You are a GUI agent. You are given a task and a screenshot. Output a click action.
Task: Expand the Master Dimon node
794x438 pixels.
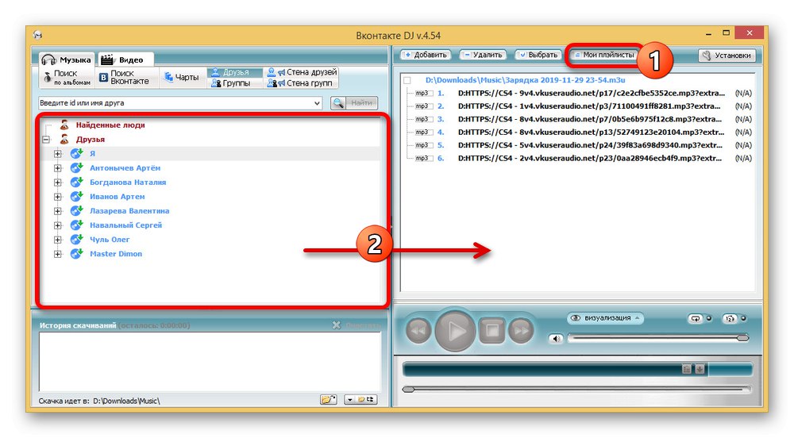tap(57, 254)
